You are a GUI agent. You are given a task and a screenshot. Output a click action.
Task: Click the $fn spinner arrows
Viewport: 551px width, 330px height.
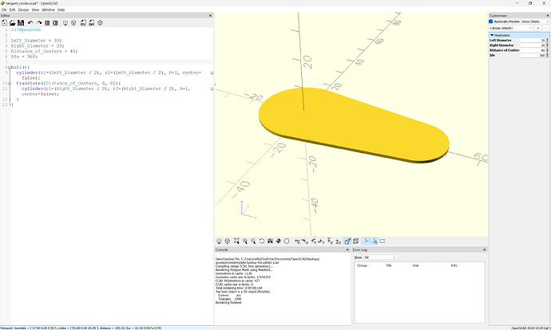pyautogui.click(x=547, y=55)
